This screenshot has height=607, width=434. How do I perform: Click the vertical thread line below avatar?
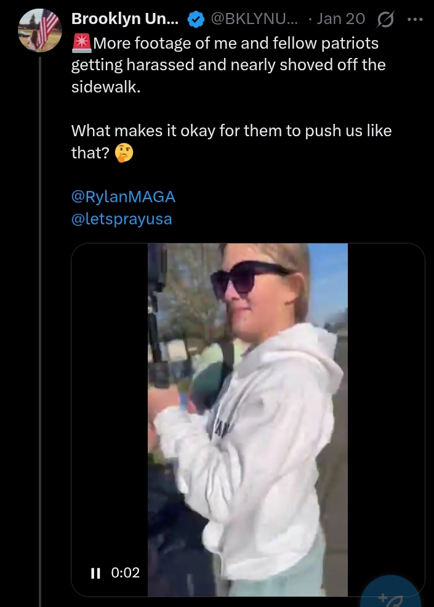(x=40, y=308)
